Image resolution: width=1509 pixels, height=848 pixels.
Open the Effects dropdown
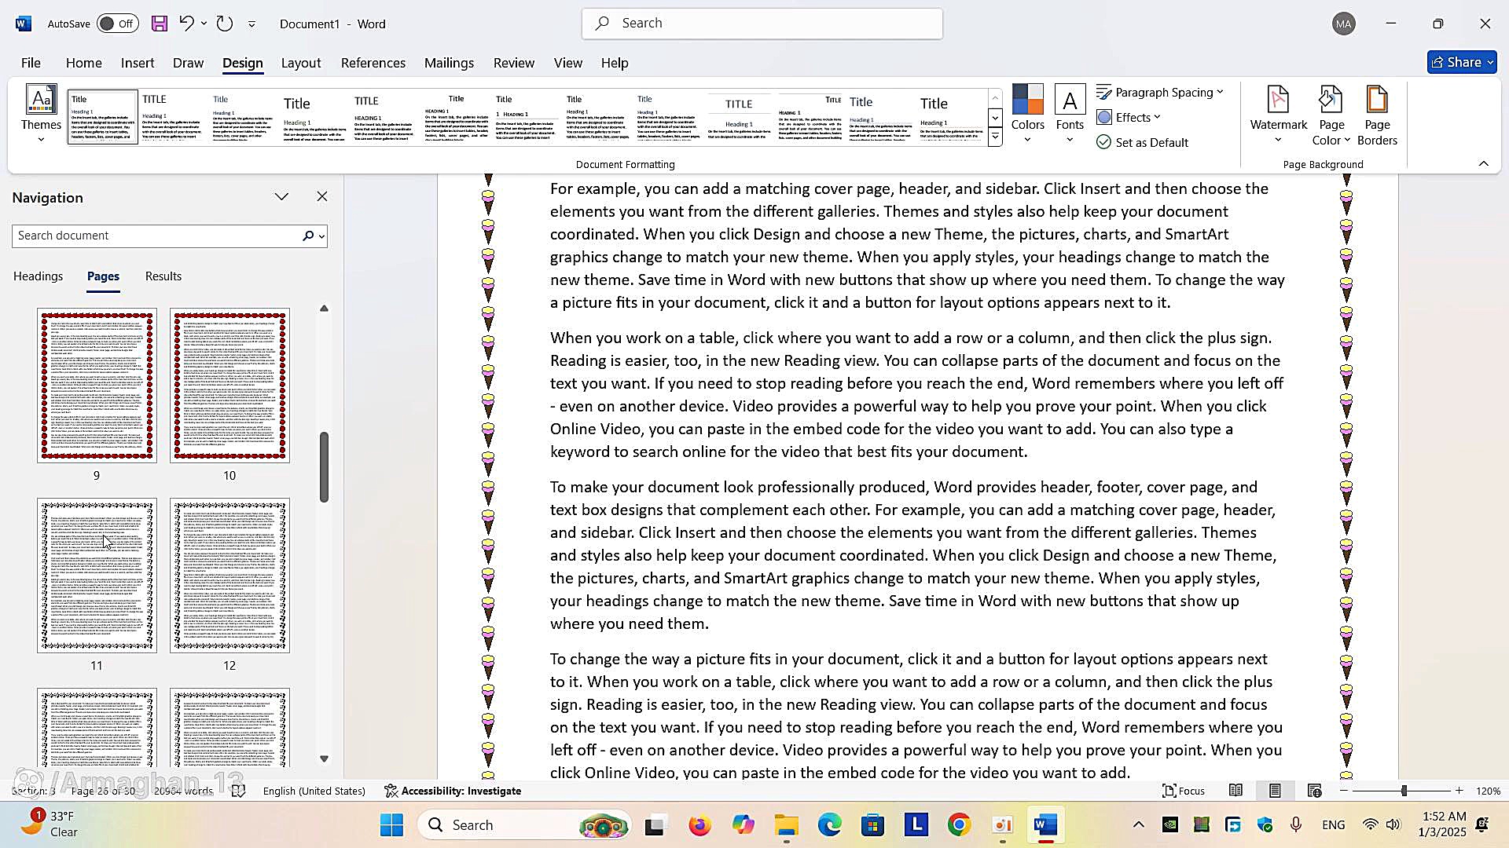pyautogui.click(x=1129, y=118)
